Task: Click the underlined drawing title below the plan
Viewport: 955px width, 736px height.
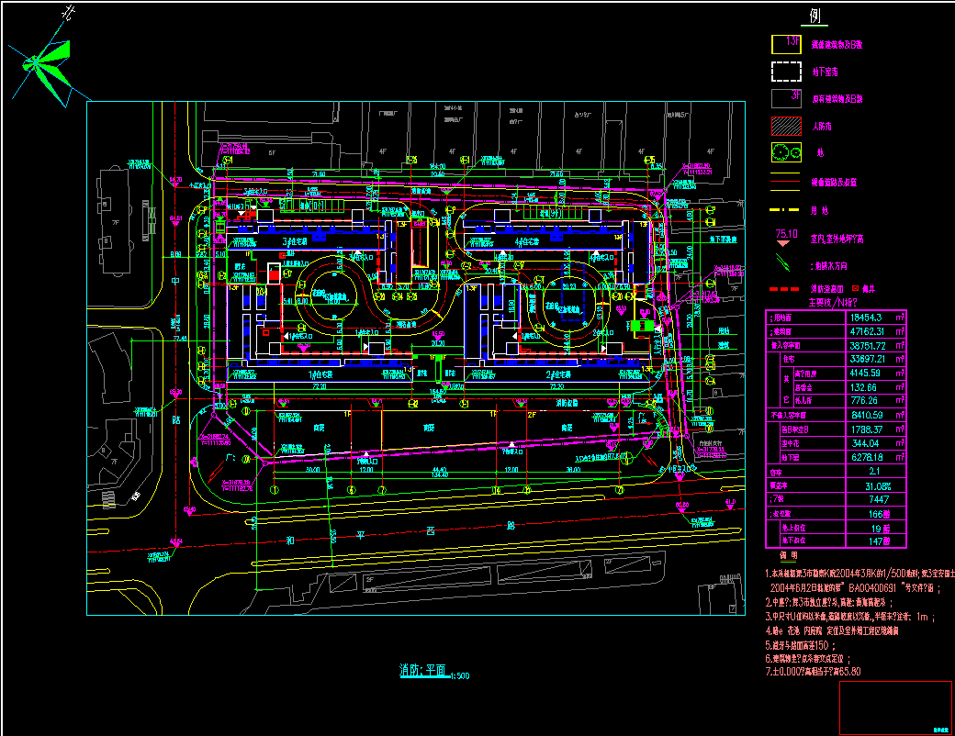Action: click(x=424, y=670)
